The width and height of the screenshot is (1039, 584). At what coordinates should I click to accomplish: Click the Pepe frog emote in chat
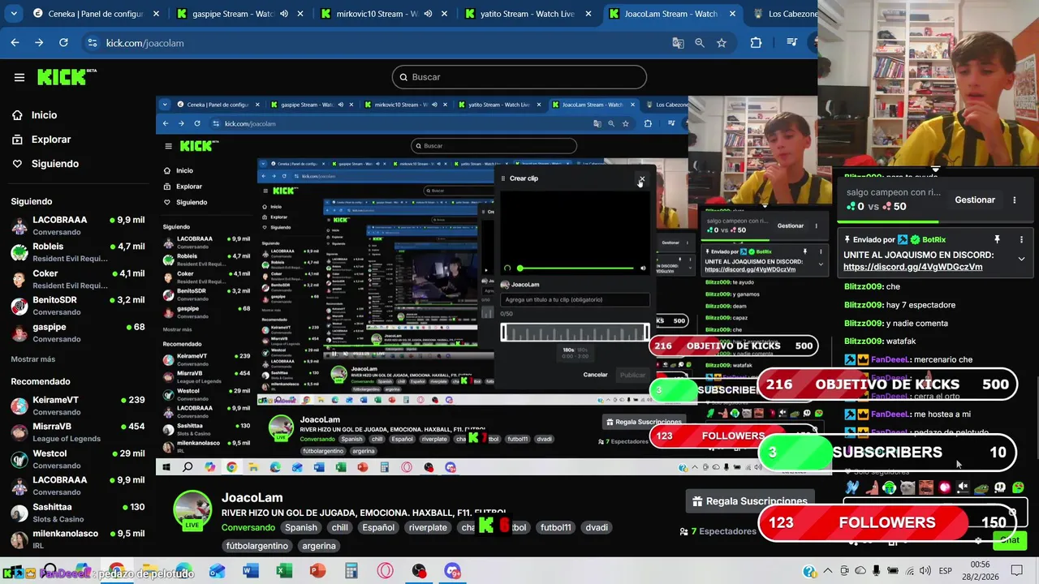coord(981,487)
